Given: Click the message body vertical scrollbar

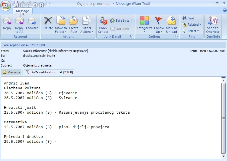Looking at the screenshot, I should (x=224, y=118).
